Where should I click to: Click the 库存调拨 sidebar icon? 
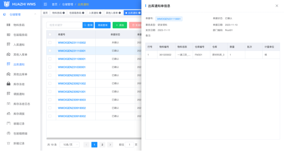[9, 114]
